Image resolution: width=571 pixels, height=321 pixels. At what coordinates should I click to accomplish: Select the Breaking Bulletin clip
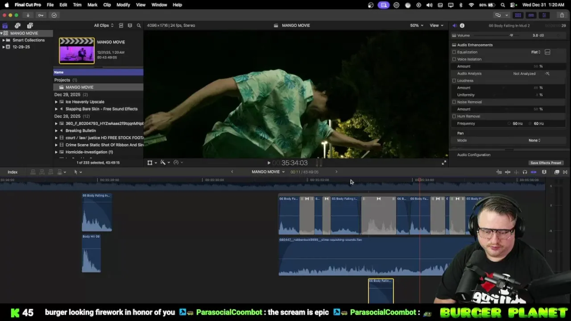coord(81,131)
